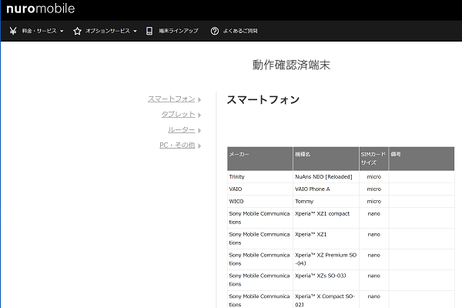Open the よくあるご質問 menu item
The width and height of the screenshot is (462, 308).
point(240,31)
